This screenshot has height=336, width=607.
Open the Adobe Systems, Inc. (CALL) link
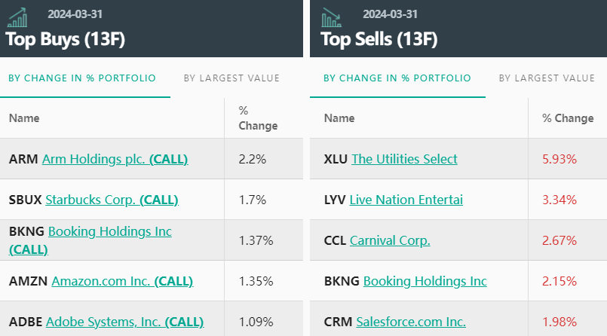(124, 322)
